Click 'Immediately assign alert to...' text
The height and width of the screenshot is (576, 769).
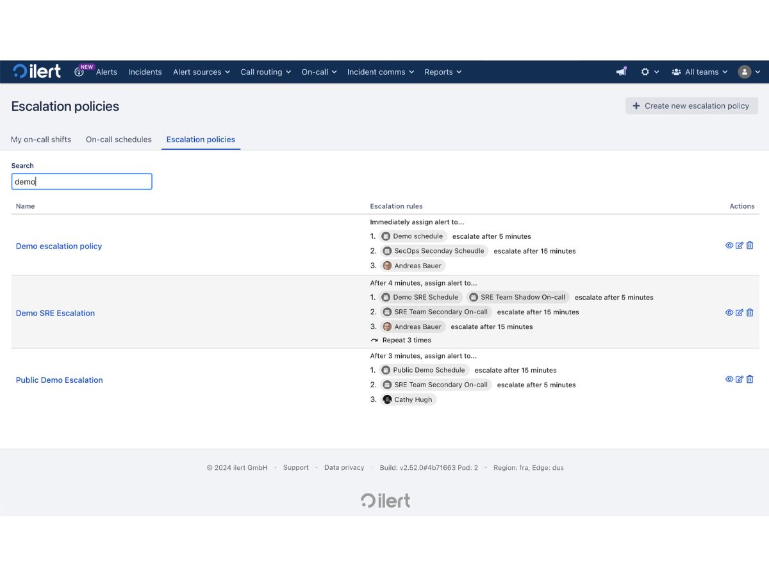pyautogui.click(x=417, y=222)
